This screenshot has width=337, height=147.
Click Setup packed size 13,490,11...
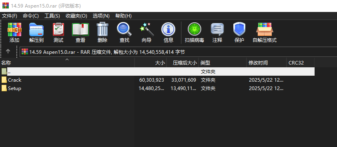(x=183, y=88)
